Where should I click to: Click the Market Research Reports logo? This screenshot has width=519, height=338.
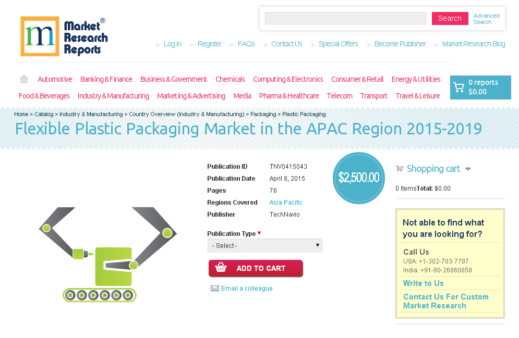point(64,36)
